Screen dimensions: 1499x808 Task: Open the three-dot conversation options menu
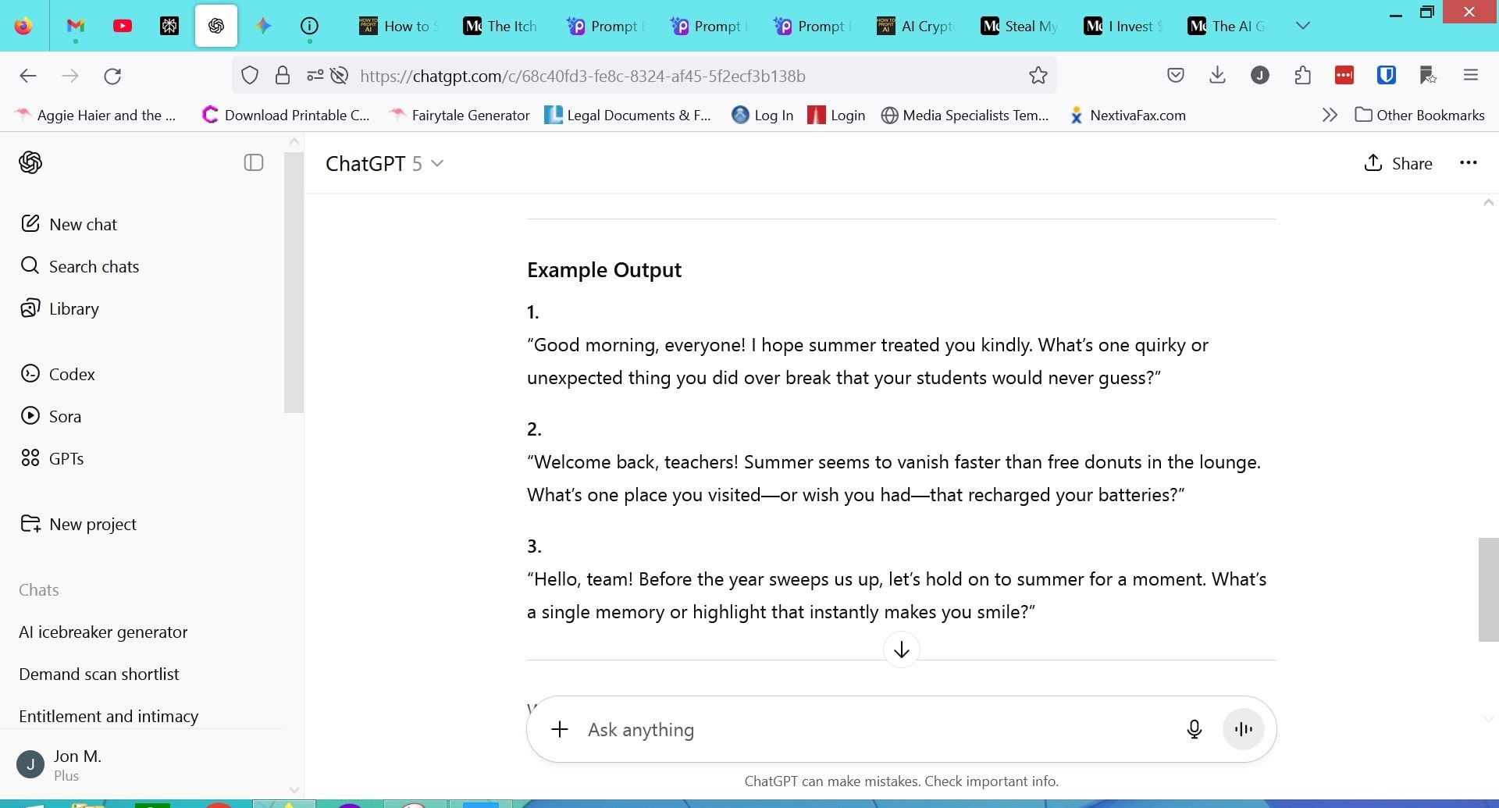pyautogui.click(x=1468, y=163)
